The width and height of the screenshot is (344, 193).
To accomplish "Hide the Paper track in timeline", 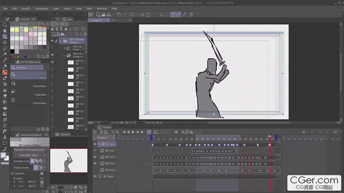I will 95,176.
